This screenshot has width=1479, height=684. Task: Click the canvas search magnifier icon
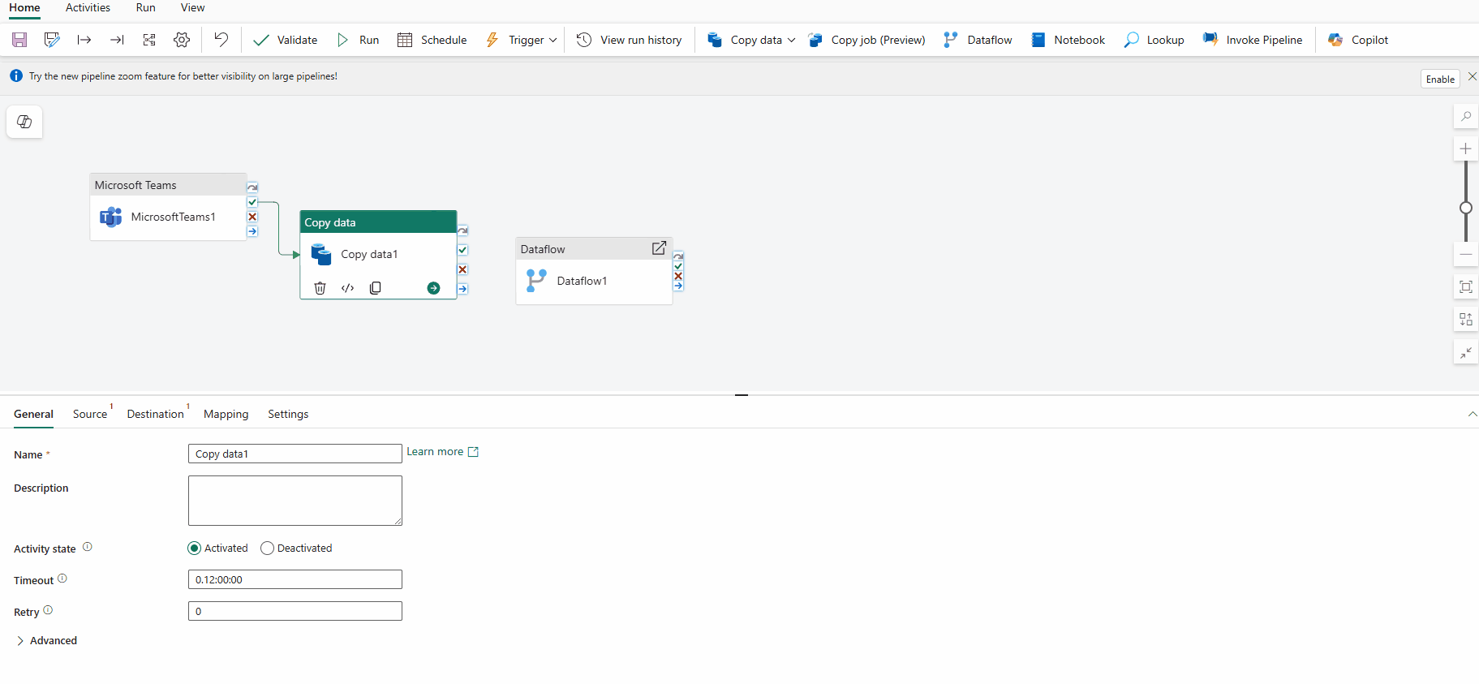click(1465, 117)
